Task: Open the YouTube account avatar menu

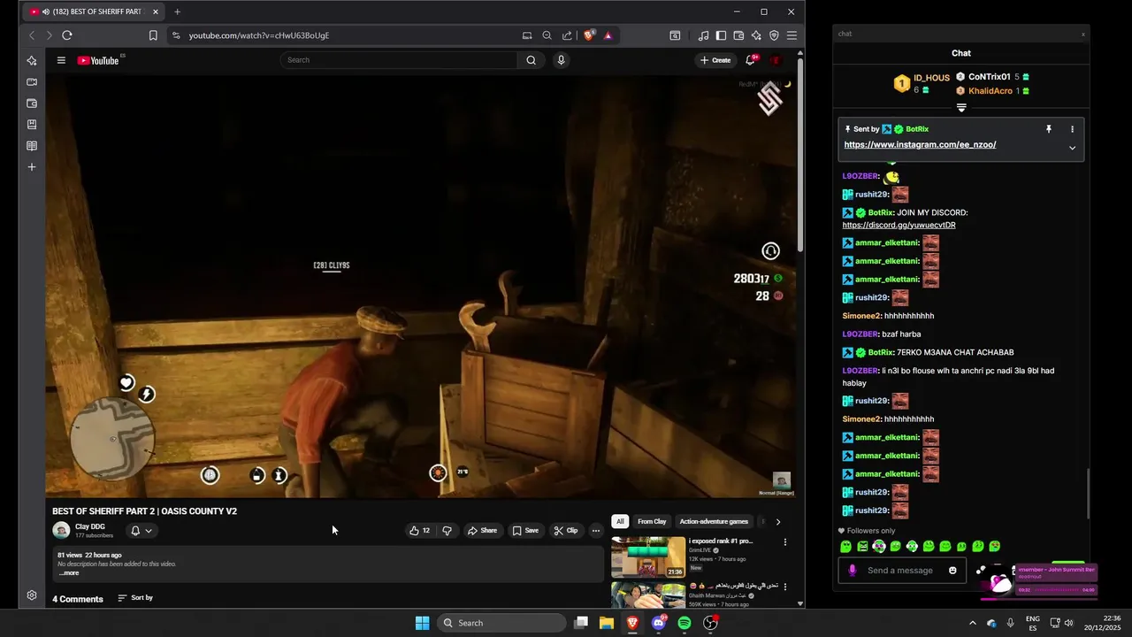Action: 776,60
